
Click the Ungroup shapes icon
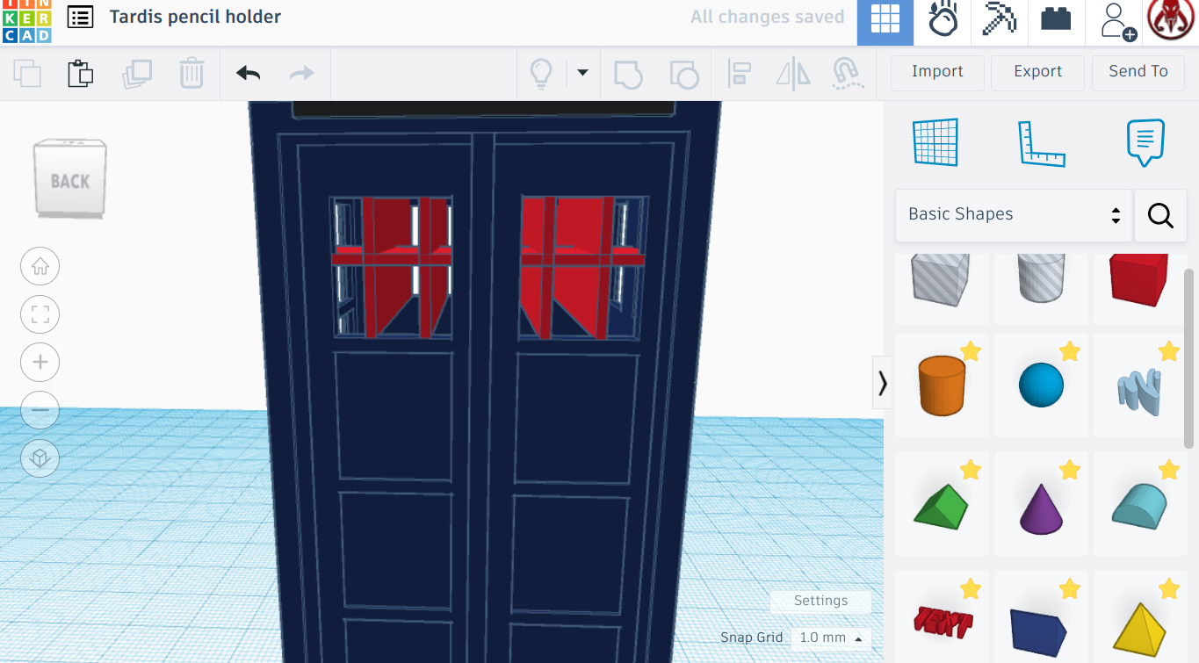coord(683,74)
